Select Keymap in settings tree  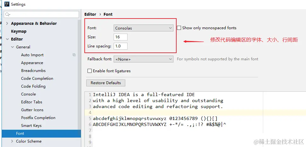click(x=19, y=31)
